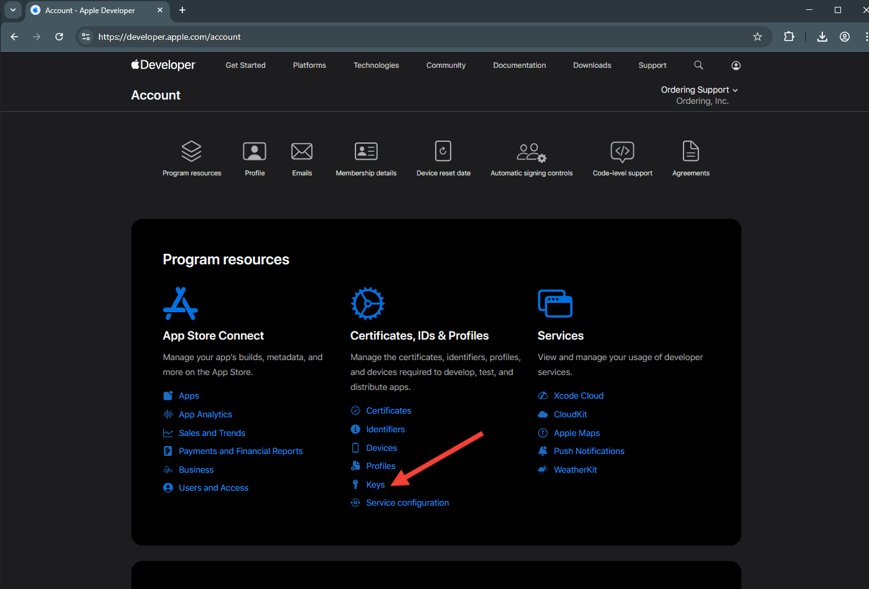Open the Identifiers link
The height and width of the screenshot is (589, 869).
click(385, 429)
